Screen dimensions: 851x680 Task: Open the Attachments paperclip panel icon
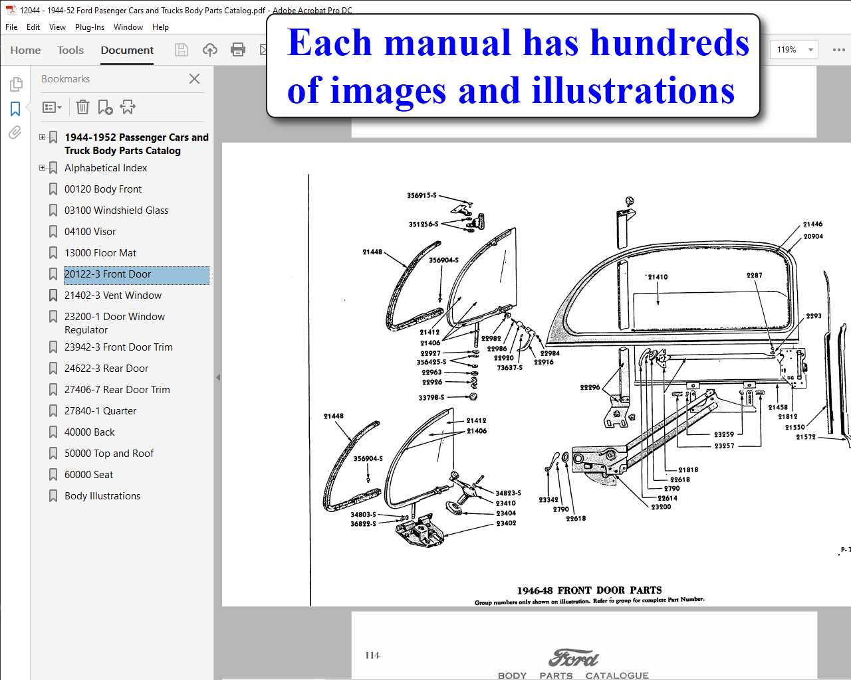pyautogui.click(x=15, y=132)
